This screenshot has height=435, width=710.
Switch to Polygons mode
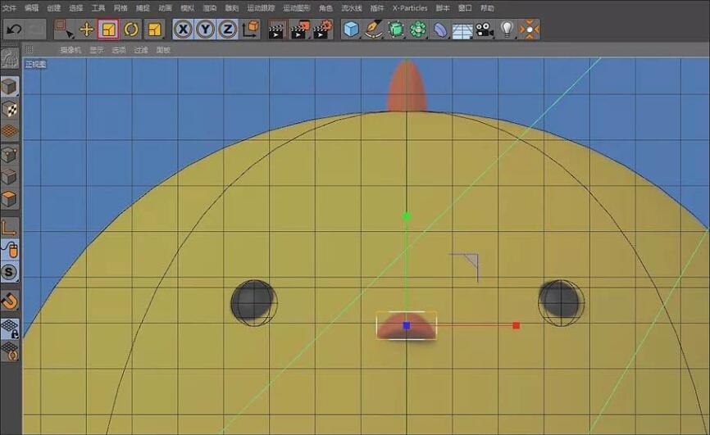click(10, 199)
